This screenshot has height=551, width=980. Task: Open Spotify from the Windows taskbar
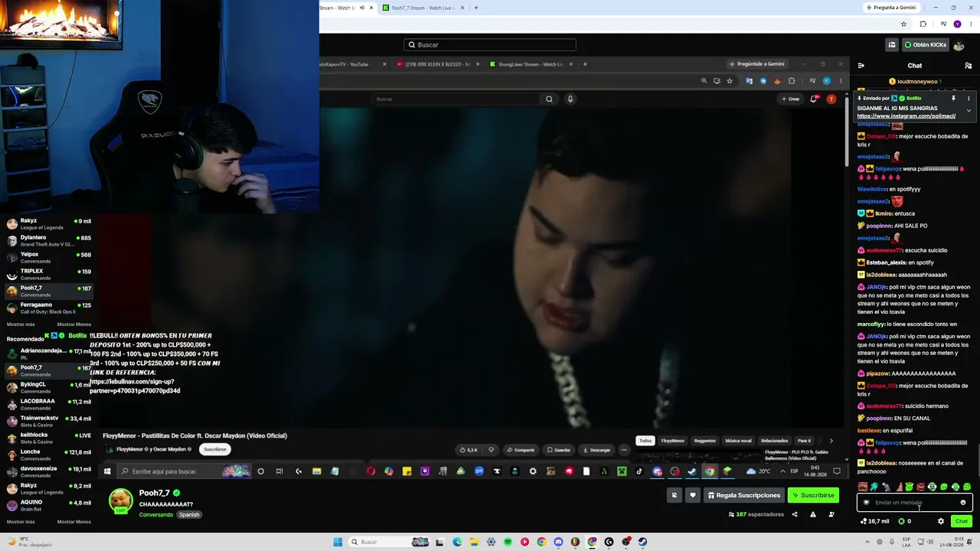pos(508,542)
